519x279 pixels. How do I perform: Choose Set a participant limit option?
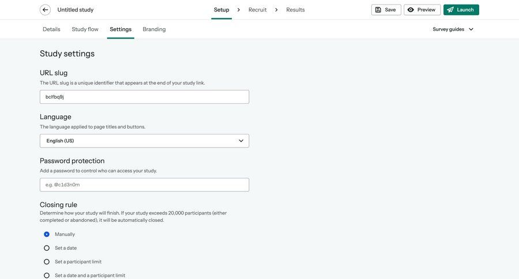coord(47,262)
